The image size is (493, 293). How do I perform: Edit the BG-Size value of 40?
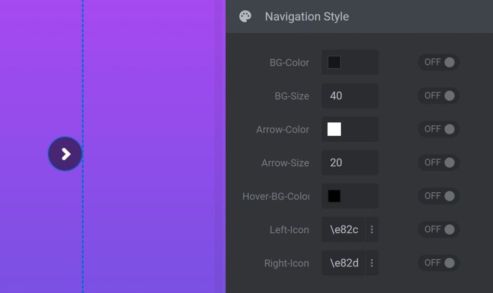pyautogui.click(x=350, y=95)
